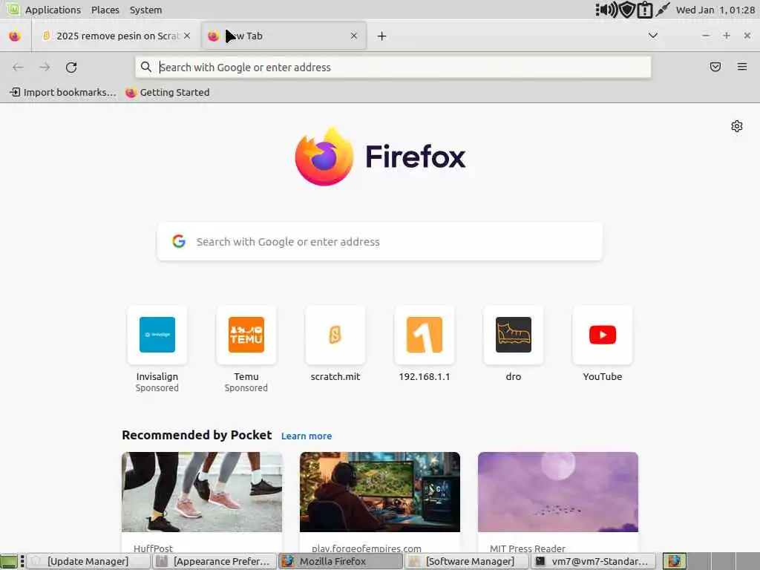Open the Places menu
This screenshot has width=760, height=570.
105,10
